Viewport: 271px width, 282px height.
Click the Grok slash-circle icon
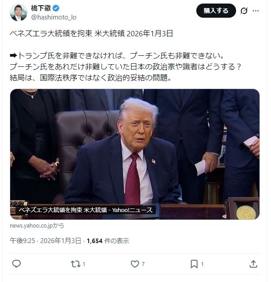(244, 11)
